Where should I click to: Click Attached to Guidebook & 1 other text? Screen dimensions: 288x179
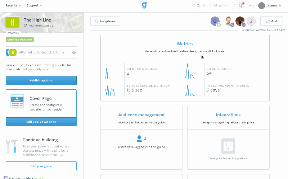pyautogui.click(x=42, y=52)
